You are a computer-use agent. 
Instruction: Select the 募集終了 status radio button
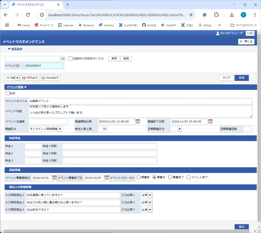170,177
